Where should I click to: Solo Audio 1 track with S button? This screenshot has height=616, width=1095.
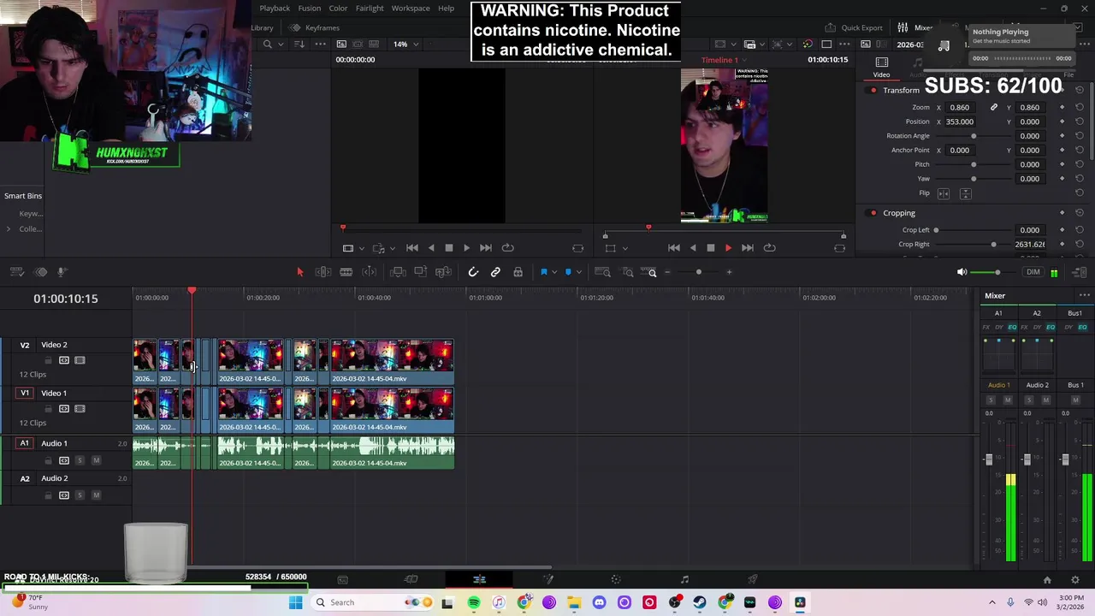80,460
